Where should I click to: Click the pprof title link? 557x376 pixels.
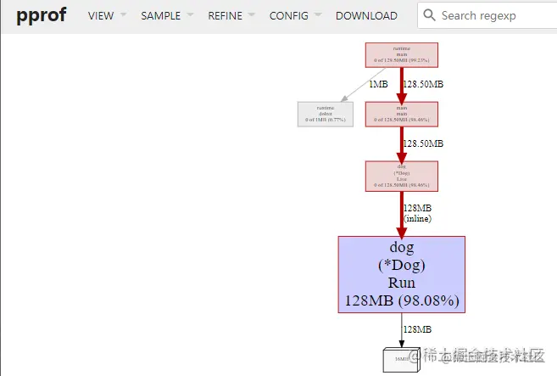pyautogui.click(x=42, y=15)
